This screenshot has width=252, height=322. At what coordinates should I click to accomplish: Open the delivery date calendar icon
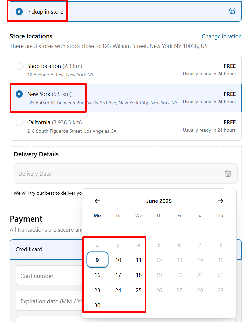228,174
